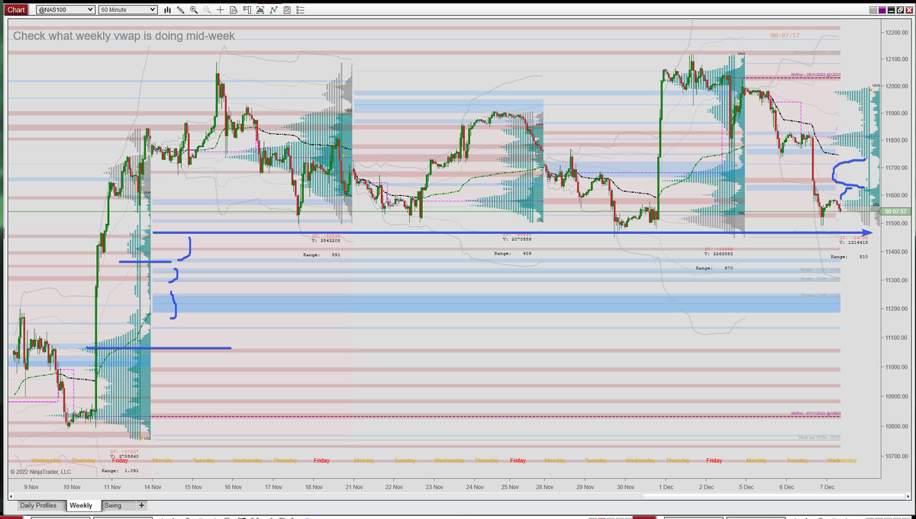Image resolution: width=916 pixels, height=519 pixels.
Task: Click the chart note about weekly vwap
Action: pyautogui.click(x=124, y=36)
